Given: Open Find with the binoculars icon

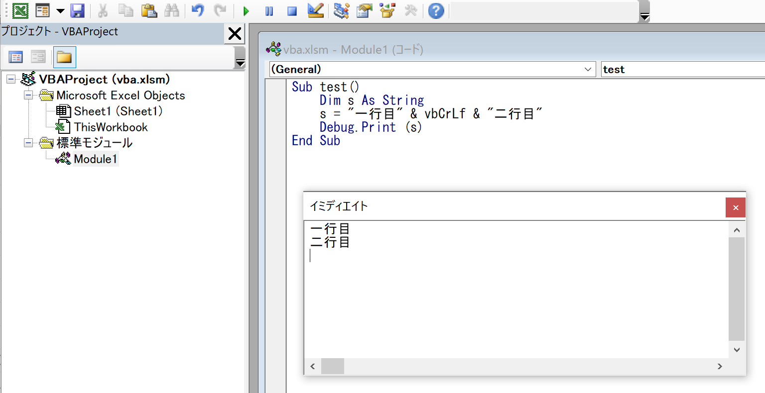Looking at the screenshot, I should coord(172,10).
